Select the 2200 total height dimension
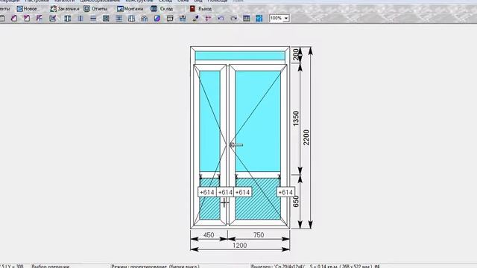477x268 pixels. point(306,138)
